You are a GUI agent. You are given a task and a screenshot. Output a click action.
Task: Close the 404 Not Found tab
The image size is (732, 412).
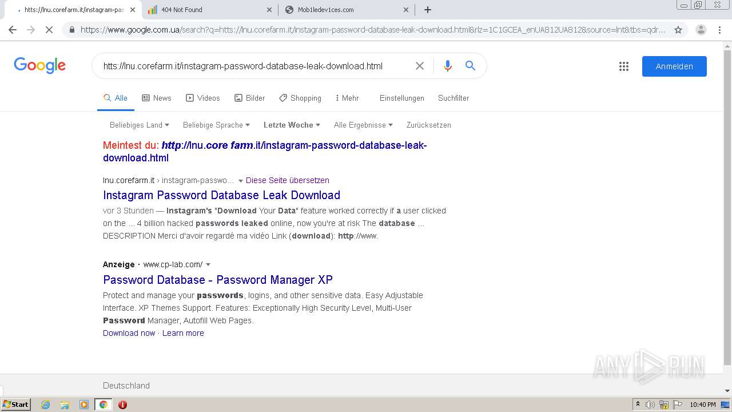(269, 10)
